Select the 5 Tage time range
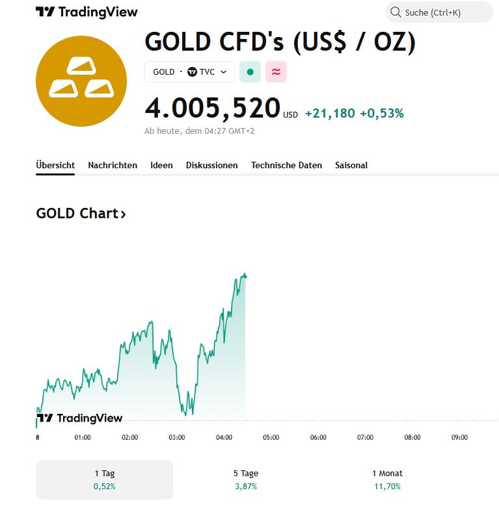 [x=246, y=479]
